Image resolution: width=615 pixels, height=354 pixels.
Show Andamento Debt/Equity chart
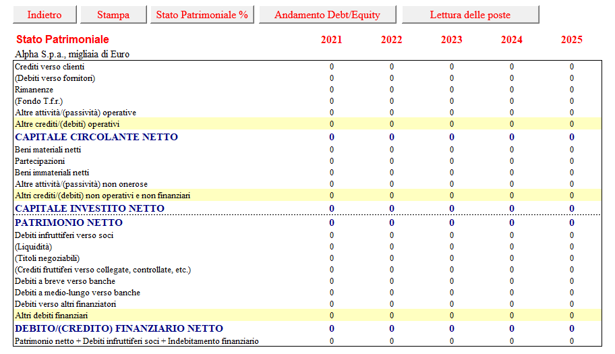click(x=328, y=15)
